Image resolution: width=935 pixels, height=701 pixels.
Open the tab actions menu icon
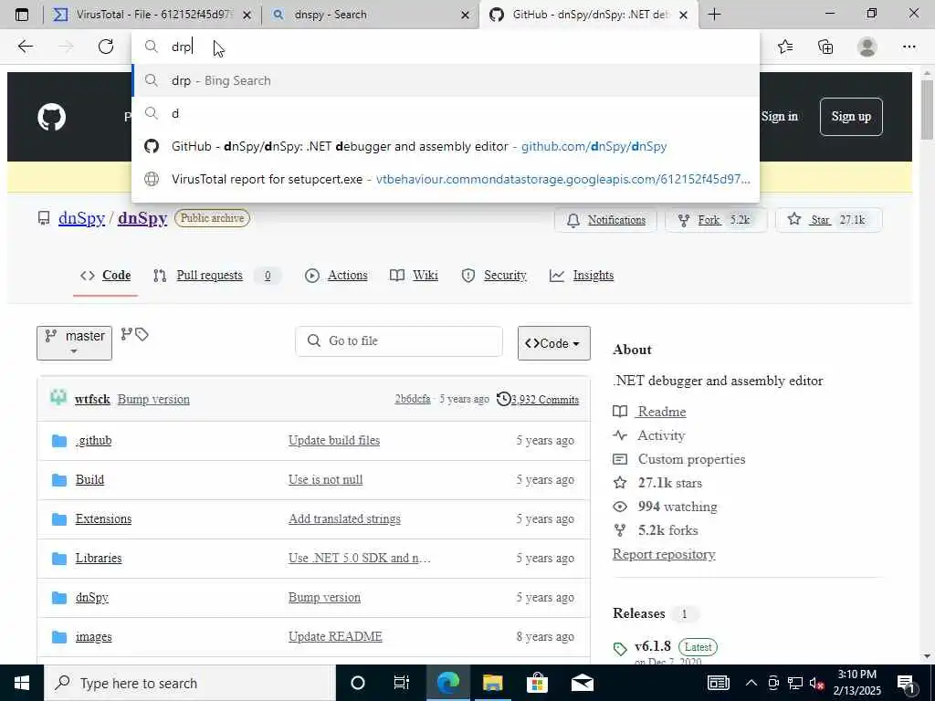pyautogui.click(x=22, y=15)
